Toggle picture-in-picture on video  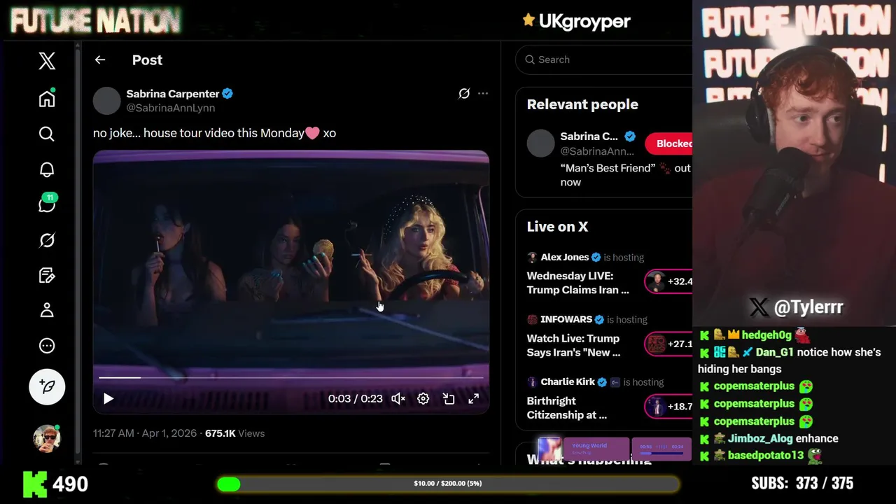coord(449,398)
